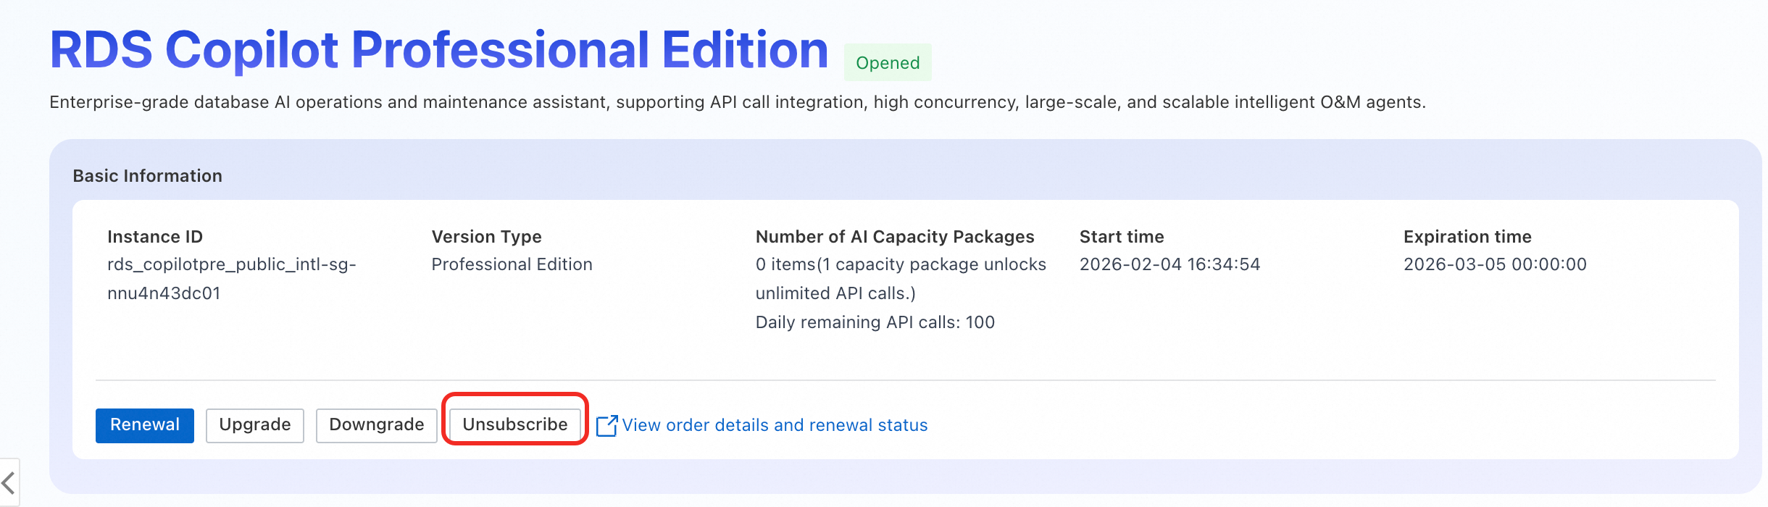This screenshot has width=1768, height=507.
Task: Click the external link icon beside order details
Action: click(606, 426)
